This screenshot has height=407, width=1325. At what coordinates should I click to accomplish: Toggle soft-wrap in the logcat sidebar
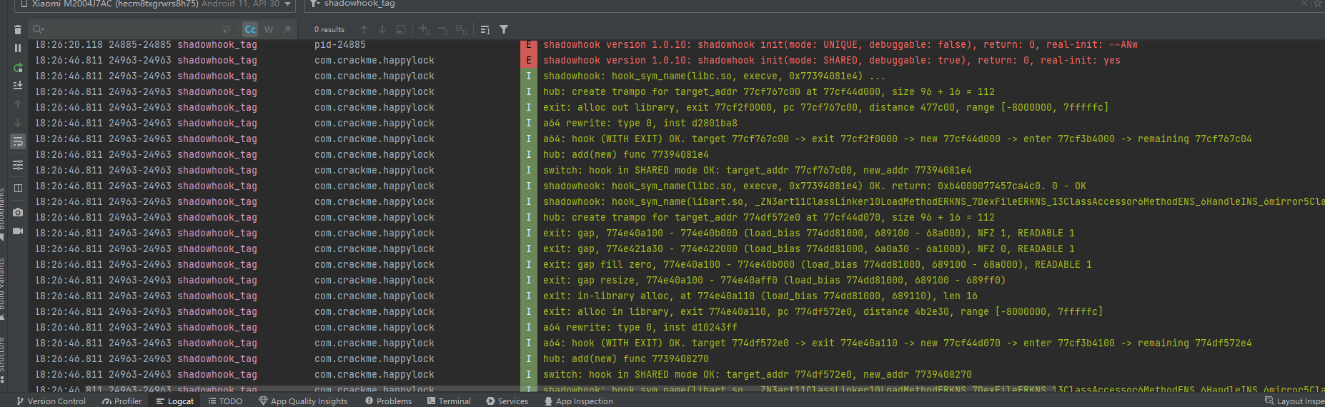pos(18,141)
